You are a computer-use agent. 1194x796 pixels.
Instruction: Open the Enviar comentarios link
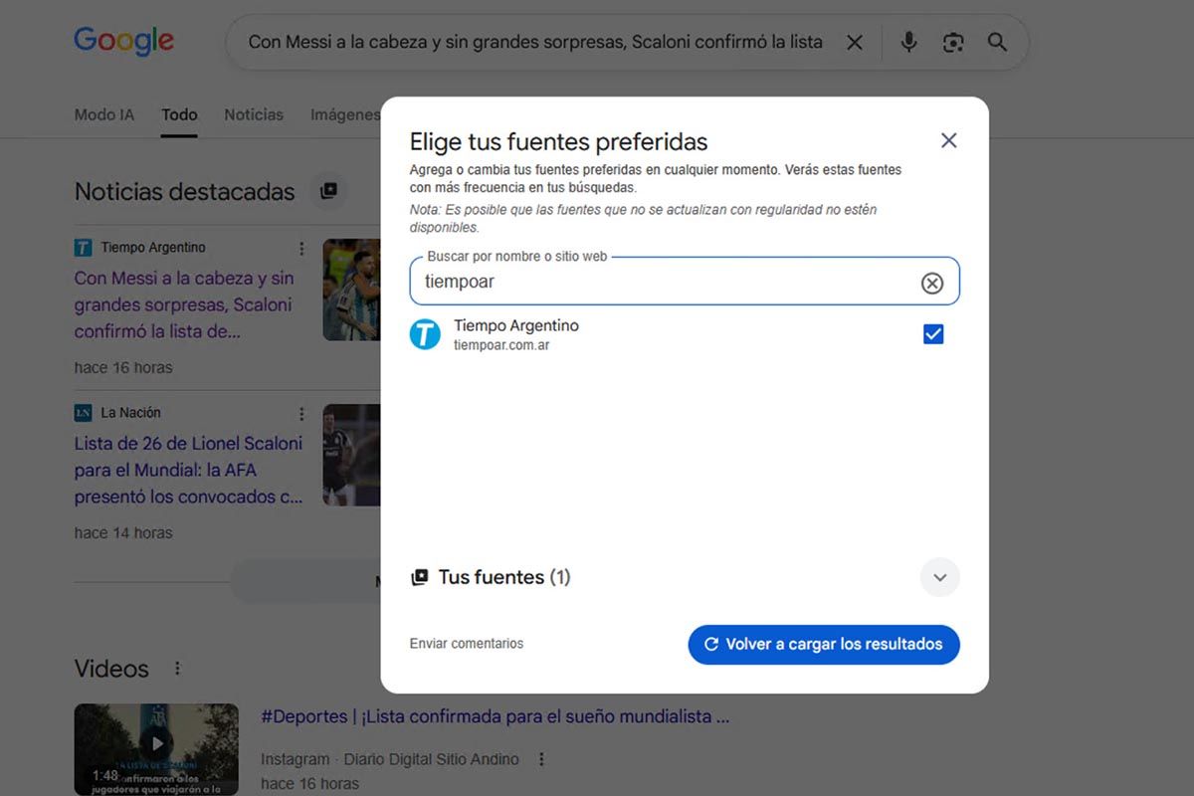tap(467, 644)
